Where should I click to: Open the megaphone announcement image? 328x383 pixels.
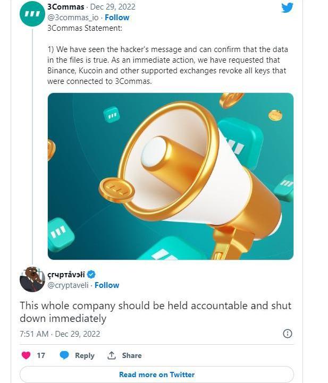170,176
